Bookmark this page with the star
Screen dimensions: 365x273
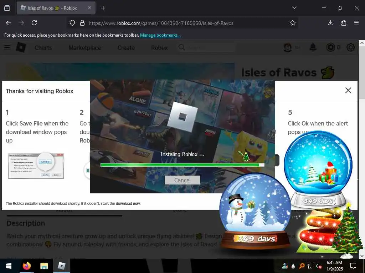[x=293, y=23]
